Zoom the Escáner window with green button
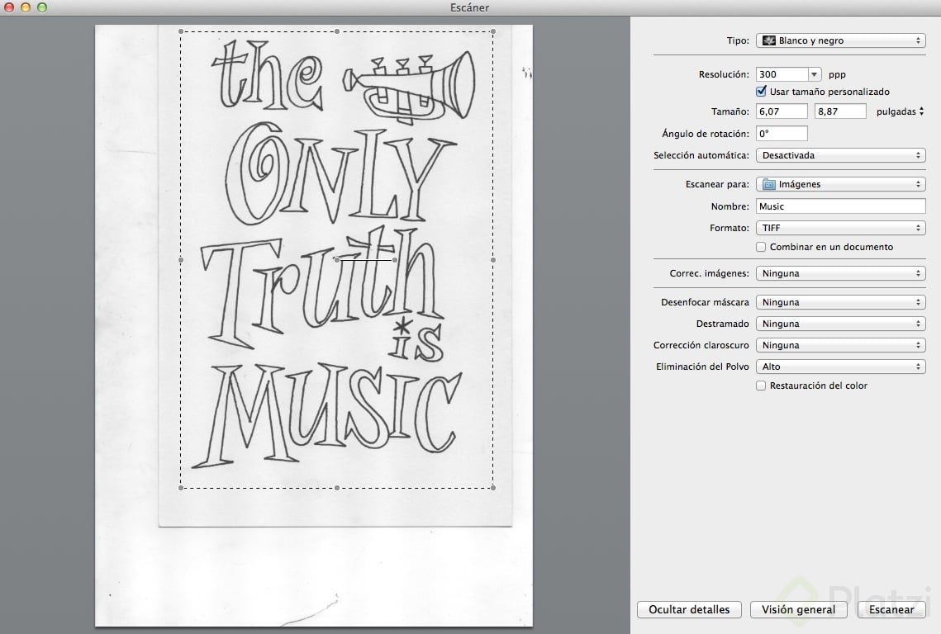941x634 pixels. [42, 7]
